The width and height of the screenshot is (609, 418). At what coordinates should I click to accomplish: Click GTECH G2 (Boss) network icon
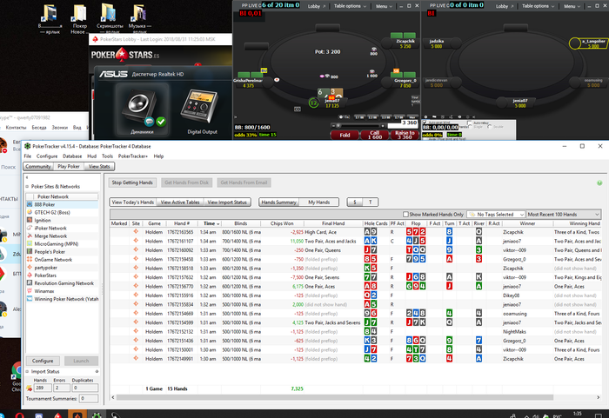30,212
